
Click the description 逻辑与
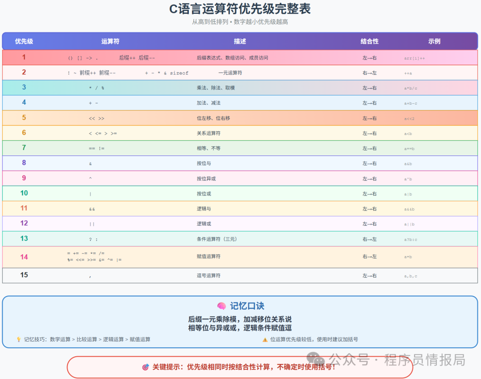(204, 208)
